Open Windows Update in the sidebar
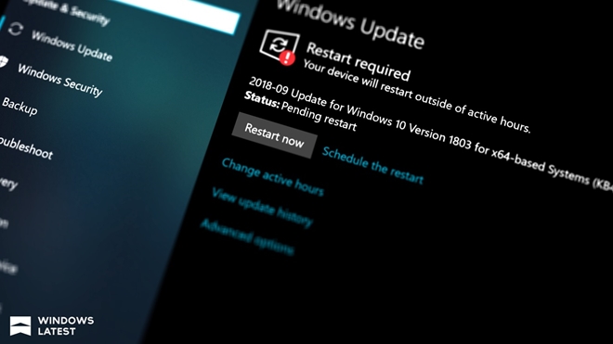The image size is (613, 344). click(72, 46)
